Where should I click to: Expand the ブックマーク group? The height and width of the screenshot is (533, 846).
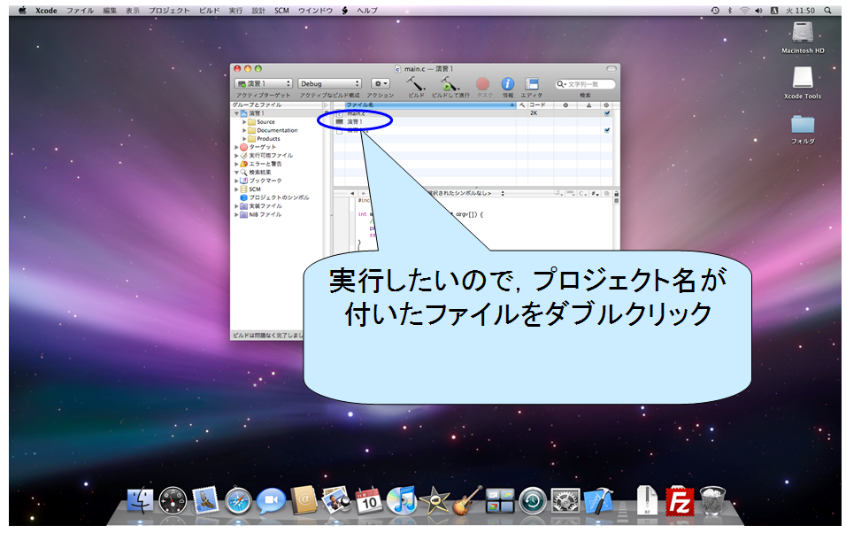pos(236,181)
